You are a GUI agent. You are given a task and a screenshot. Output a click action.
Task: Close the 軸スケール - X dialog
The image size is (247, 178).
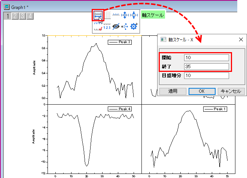point(241,39)
